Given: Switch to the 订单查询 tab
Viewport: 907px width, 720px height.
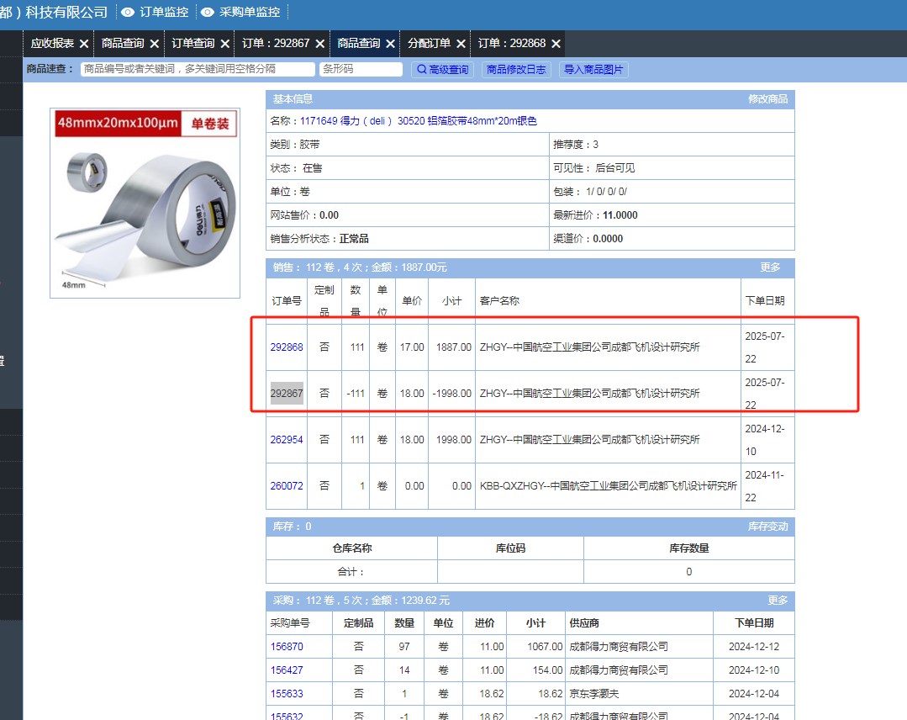Looking at the screenshot, I should coord(193,44).
